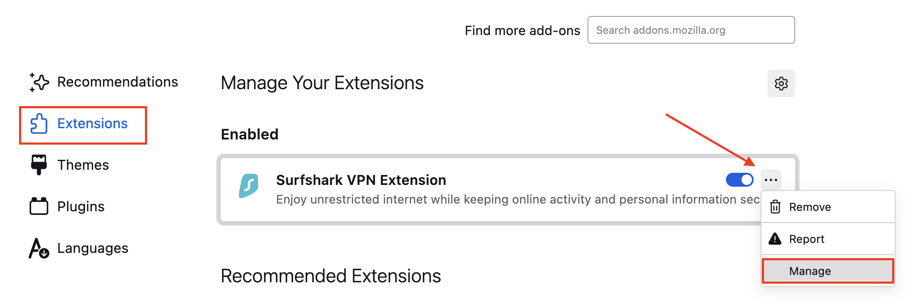Open the gear tools menu for extensions
912x304 pixels.
point(781,84)
